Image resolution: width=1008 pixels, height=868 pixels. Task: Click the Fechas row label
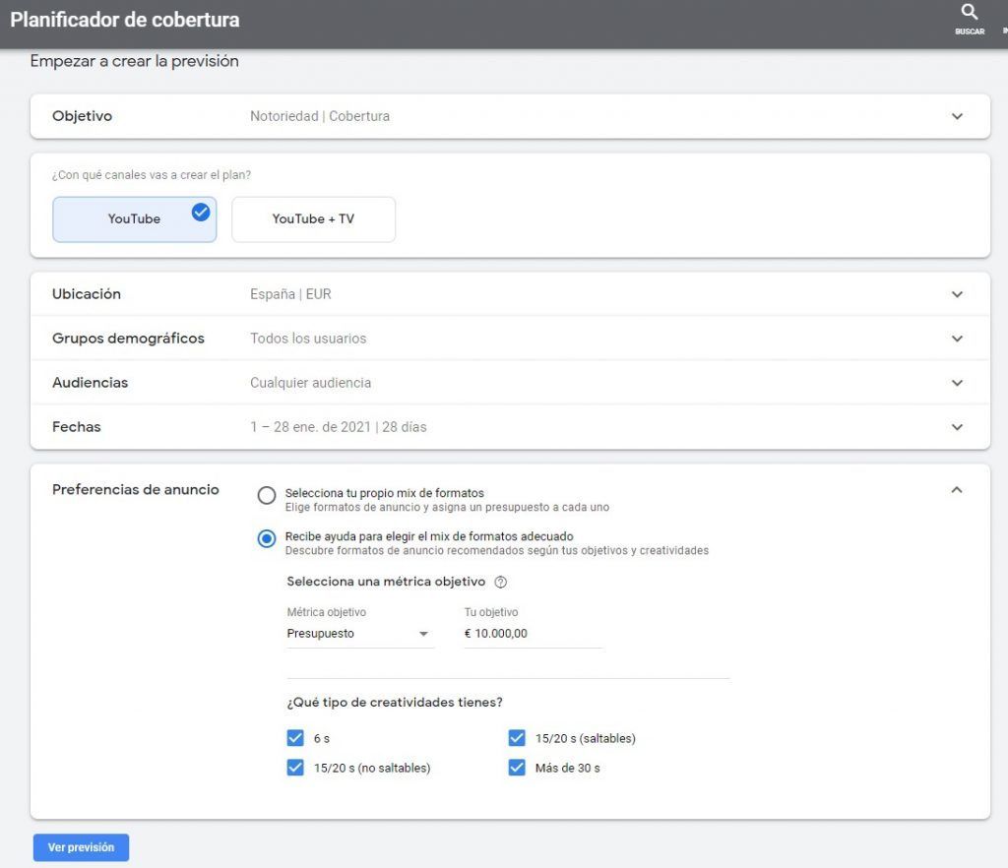[x=77, y=427]
